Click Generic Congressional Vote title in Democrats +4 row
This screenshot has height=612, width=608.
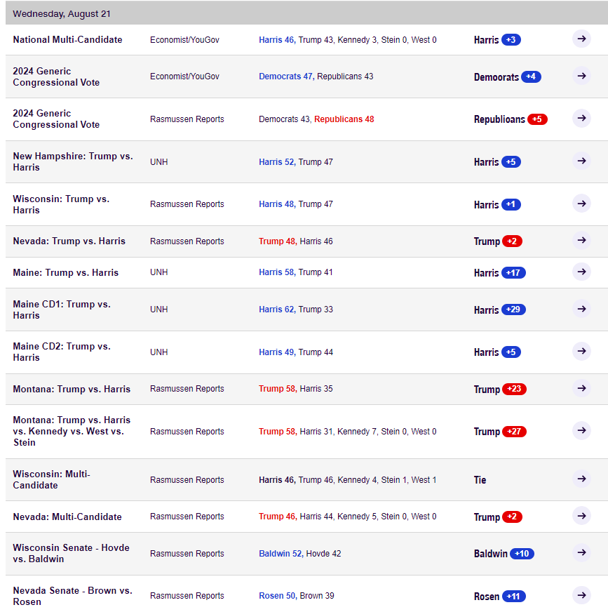(x=56, y=76)
